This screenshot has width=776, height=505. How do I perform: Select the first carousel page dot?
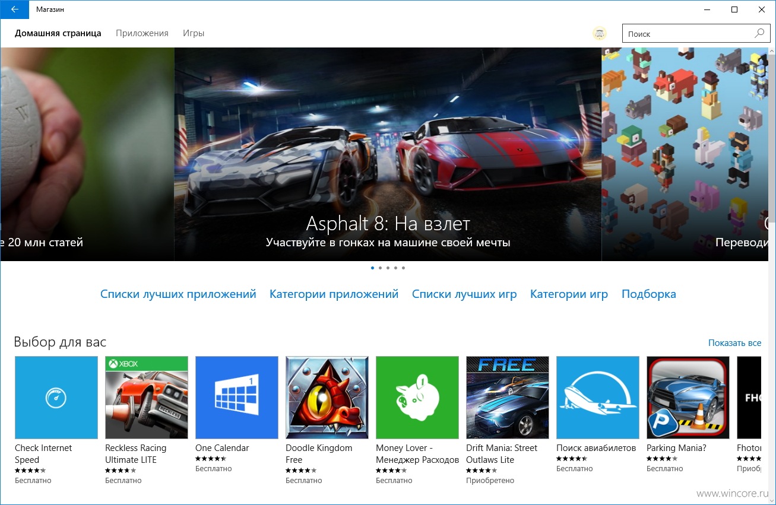click(372, 268)
